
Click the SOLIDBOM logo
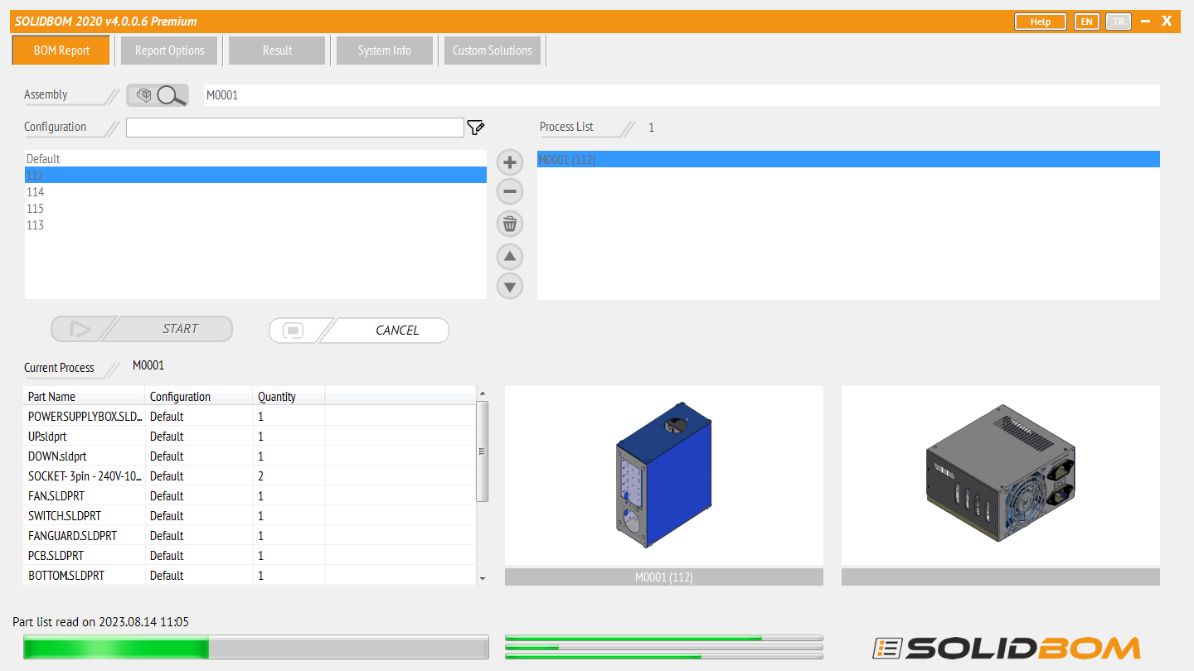click(x=1007, y=648)
